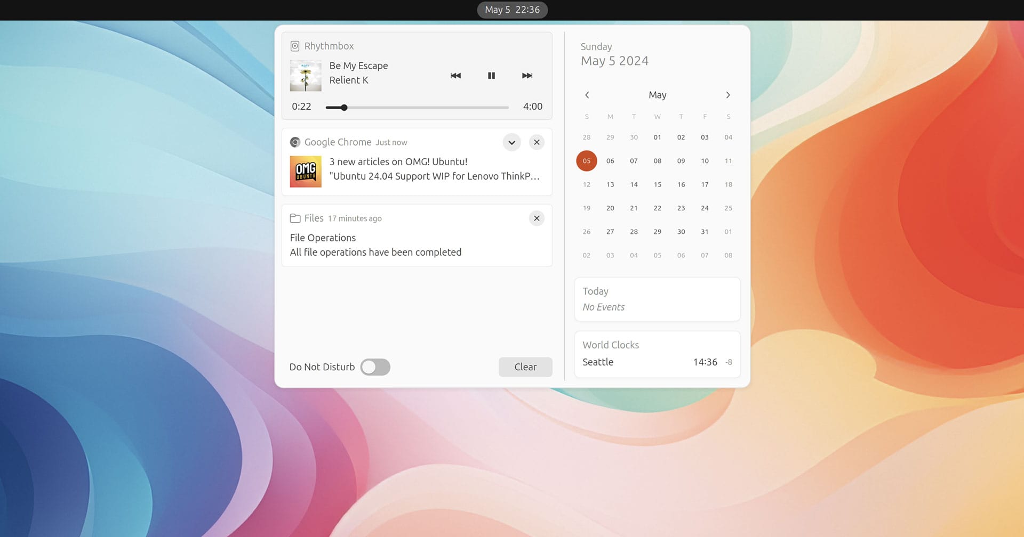Skip to the next track in Rhythmbox
The image size is (1024, 537).
527,76
